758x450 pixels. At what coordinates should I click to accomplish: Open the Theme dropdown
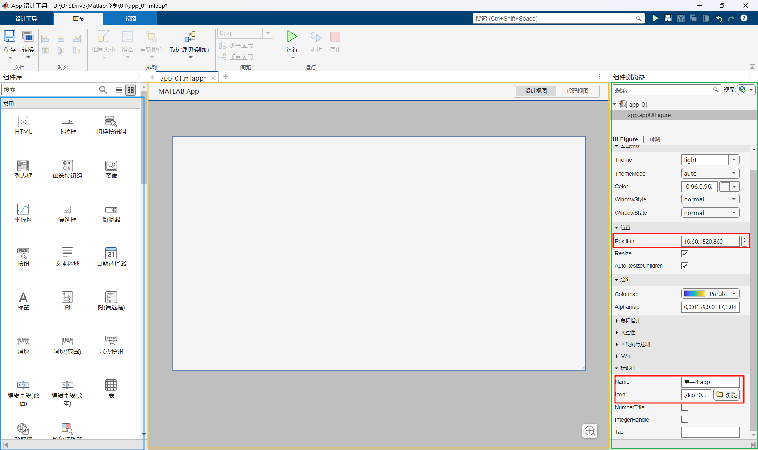point(734,160)
